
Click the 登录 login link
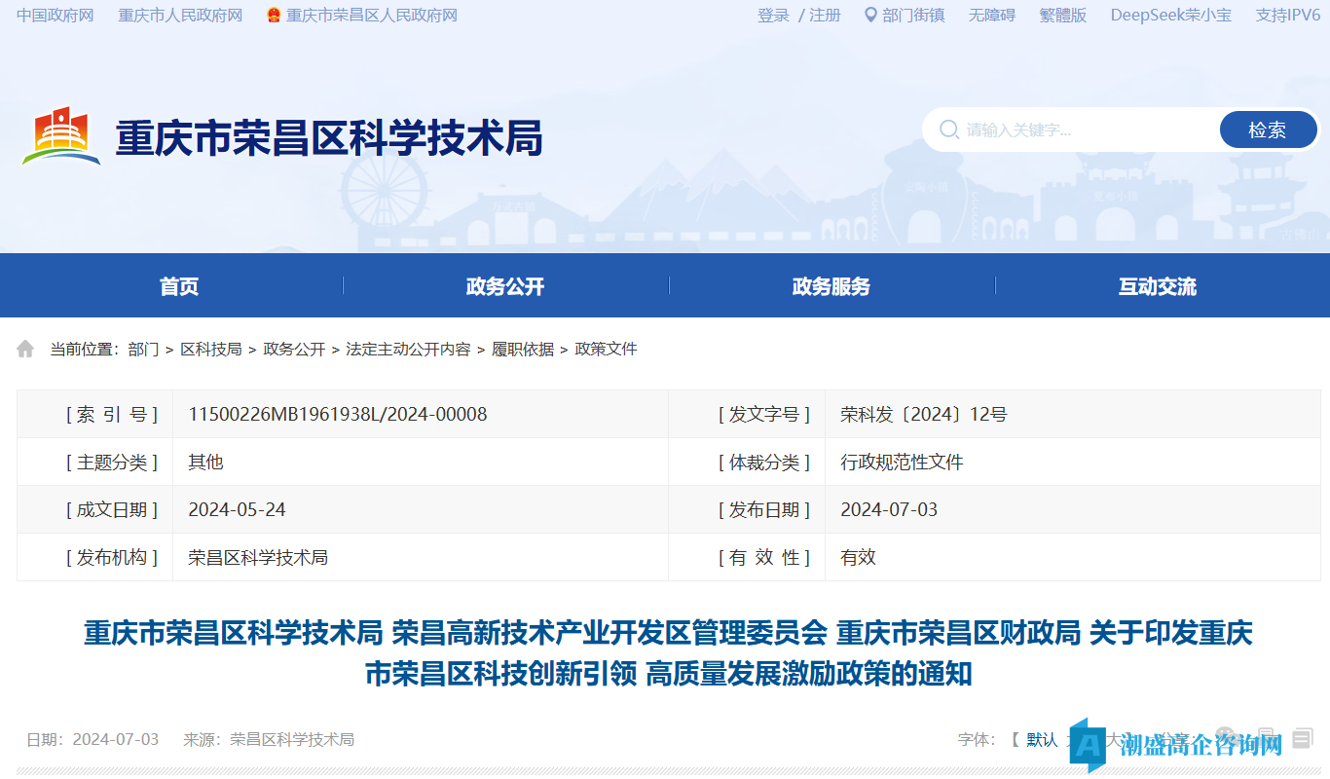[x=772, y=15]
